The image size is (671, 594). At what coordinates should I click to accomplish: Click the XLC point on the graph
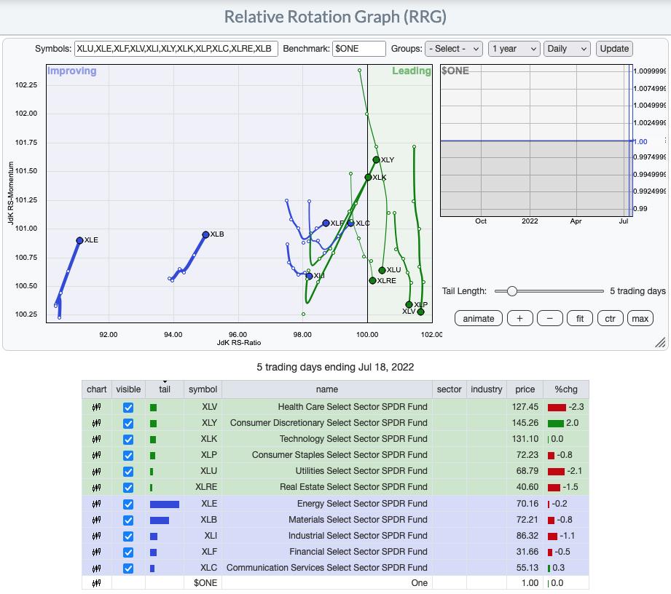351,223
